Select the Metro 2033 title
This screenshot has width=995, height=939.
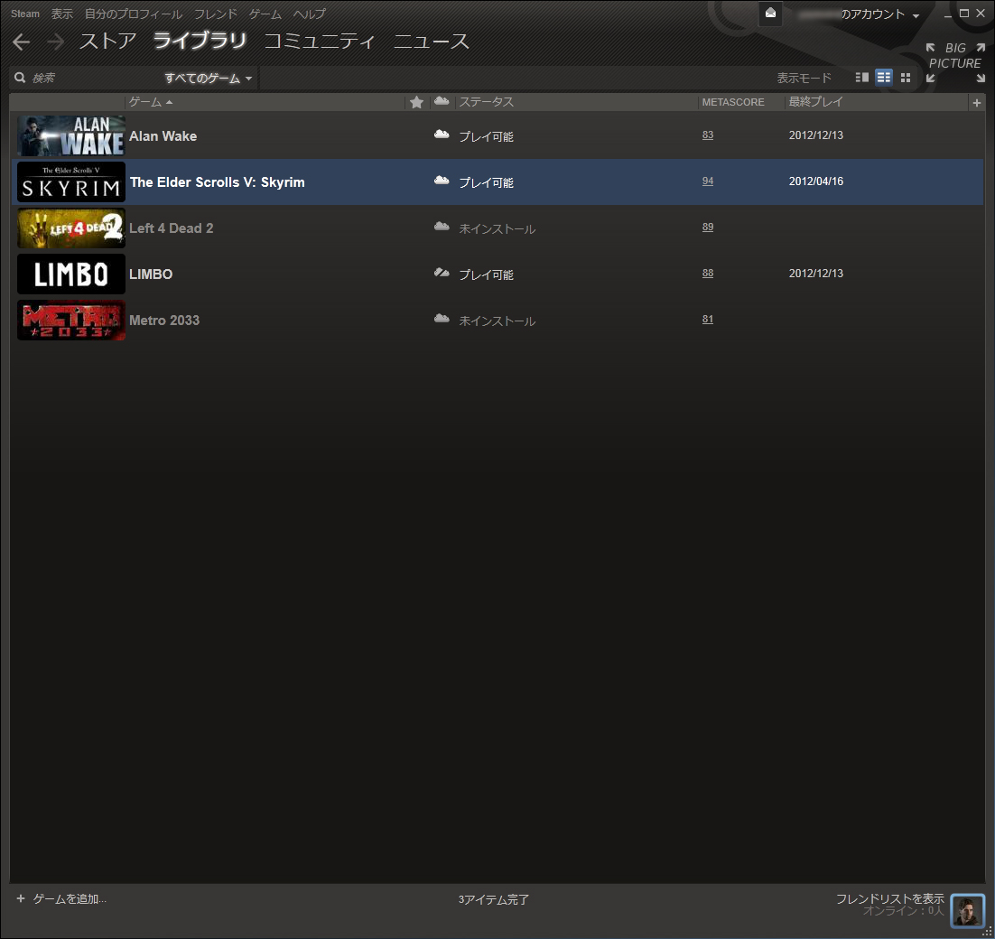coord(164,320)
